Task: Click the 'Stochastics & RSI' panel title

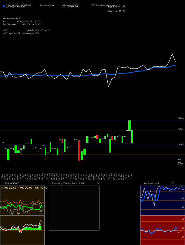Action: tap(158, 183)
